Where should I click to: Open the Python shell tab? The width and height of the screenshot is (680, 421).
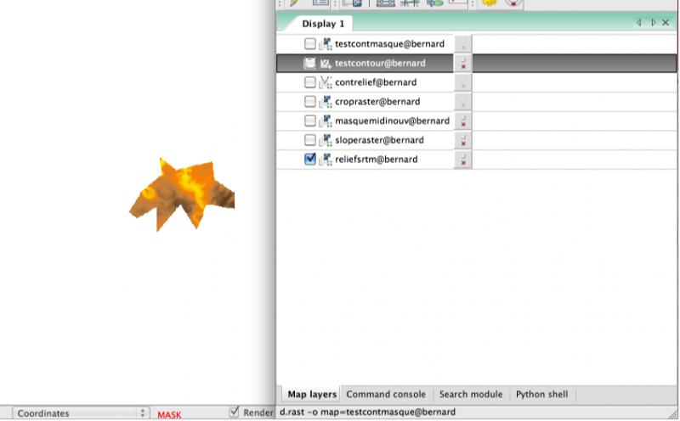point(541,395)
